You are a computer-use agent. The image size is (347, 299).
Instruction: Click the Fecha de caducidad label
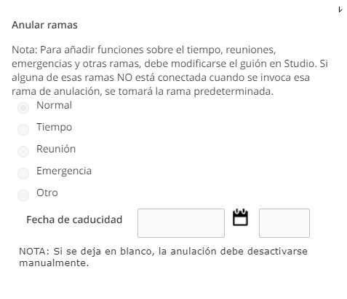[74, 220]
